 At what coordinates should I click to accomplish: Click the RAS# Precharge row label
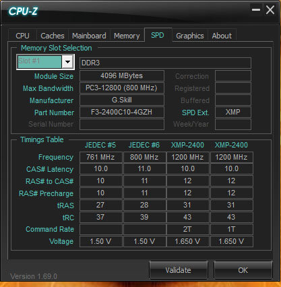tap(46, 193)
